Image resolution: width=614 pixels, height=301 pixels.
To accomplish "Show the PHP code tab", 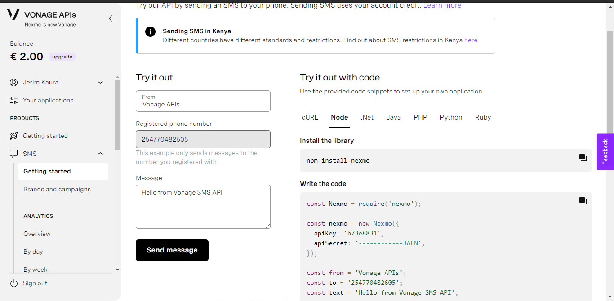I will click(x=421, y=117).
